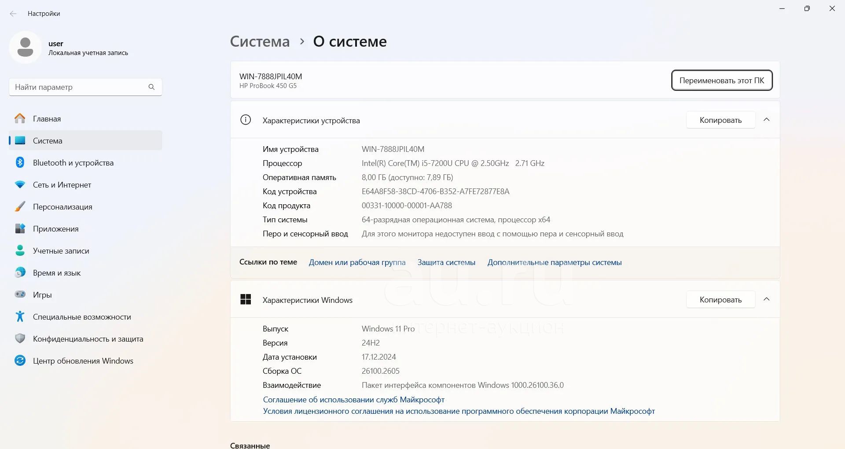Click the user avatar icon
Screen dimensions: 845x449
pos(25,47)
